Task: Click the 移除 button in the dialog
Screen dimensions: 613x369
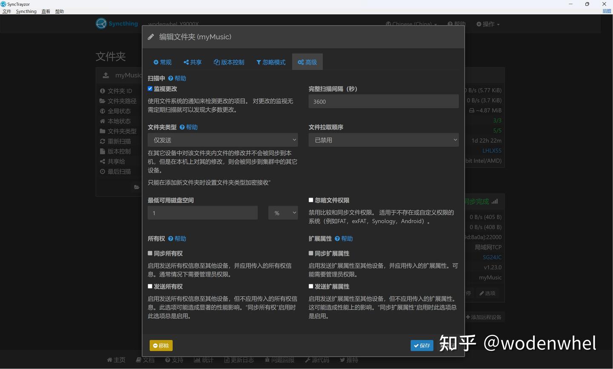Action: tap(161, 346)
